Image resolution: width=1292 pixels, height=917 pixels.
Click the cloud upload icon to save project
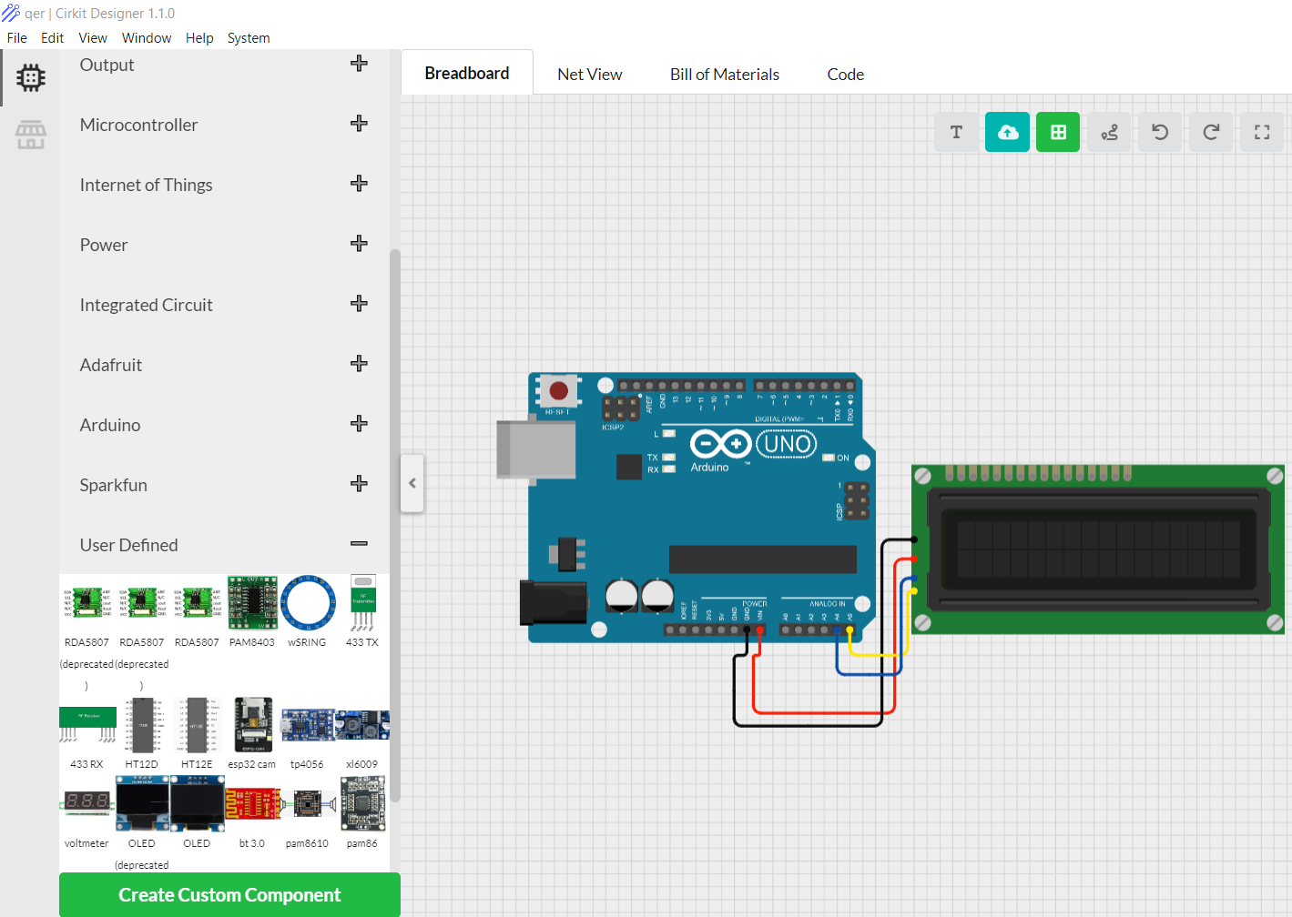point(1006,132)
